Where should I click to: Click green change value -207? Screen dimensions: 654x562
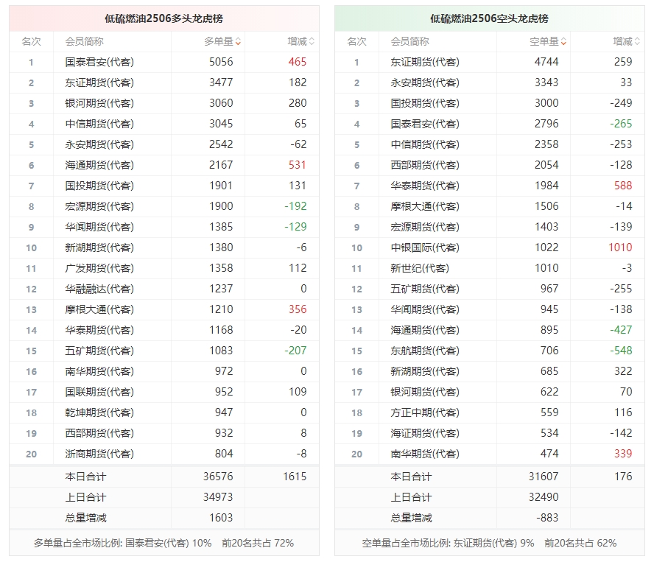click(296, 351)
